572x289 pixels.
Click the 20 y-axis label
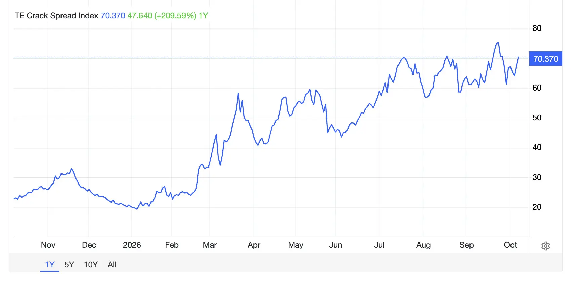(x=537, y=207)
